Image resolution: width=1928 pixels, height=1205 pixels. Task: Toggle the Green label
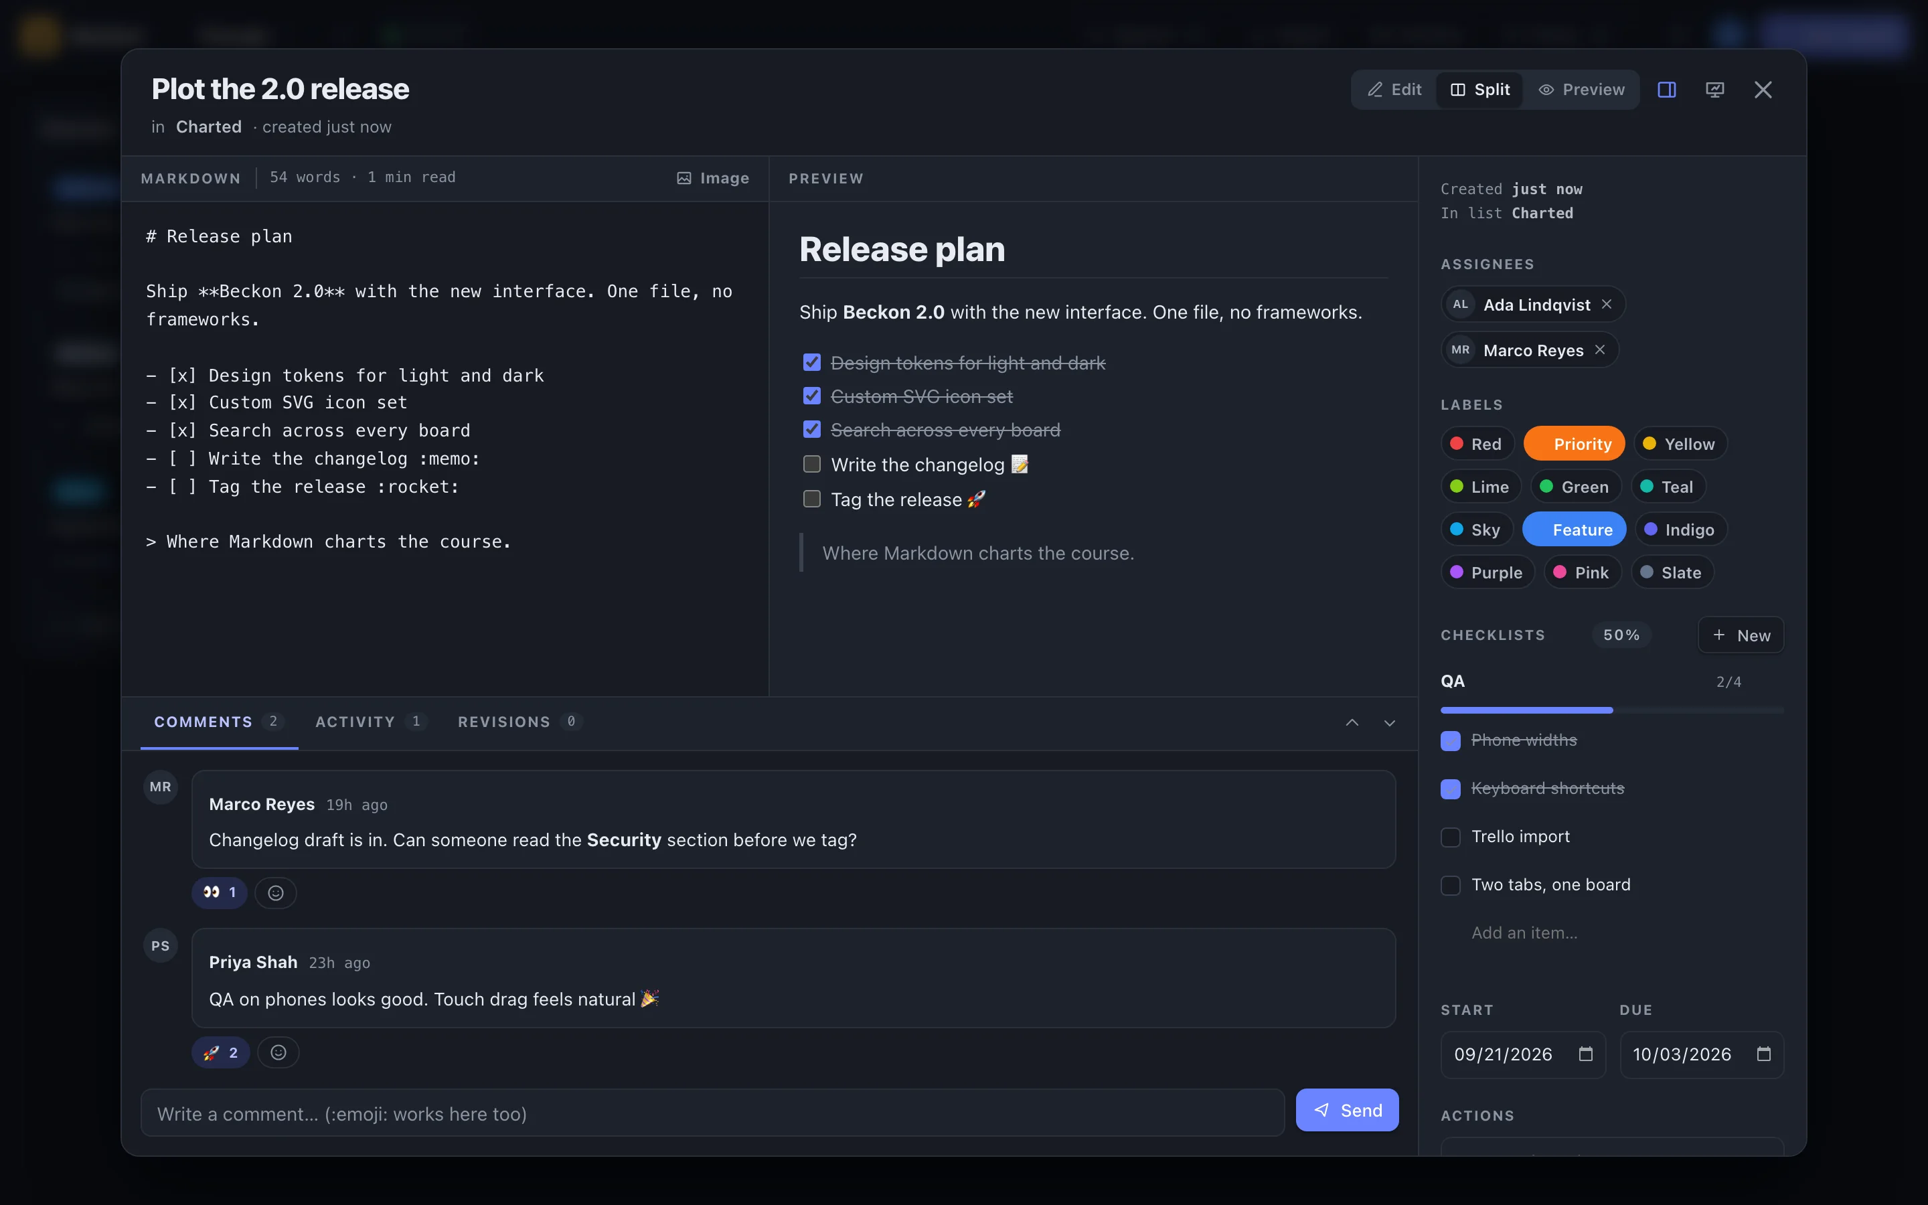1575,487
